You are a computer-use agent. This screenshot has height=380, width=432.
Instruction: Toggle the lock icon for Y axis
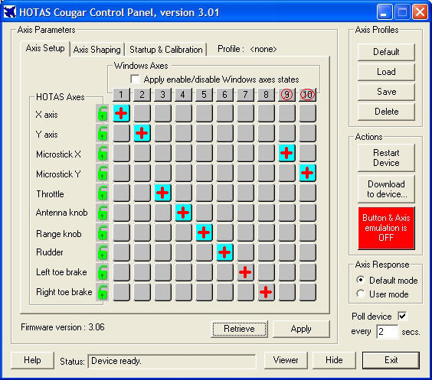pyautogui.click(x=102, y=133)
